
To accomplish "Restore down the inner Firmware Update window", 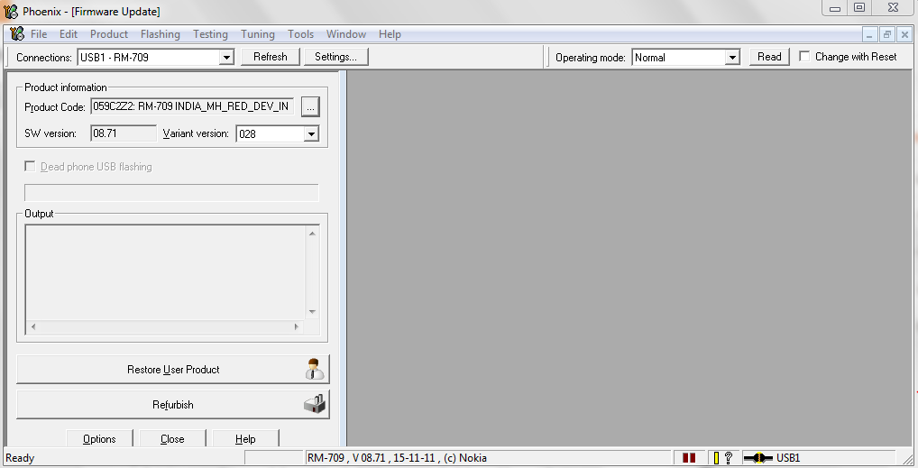I will 887,34.
